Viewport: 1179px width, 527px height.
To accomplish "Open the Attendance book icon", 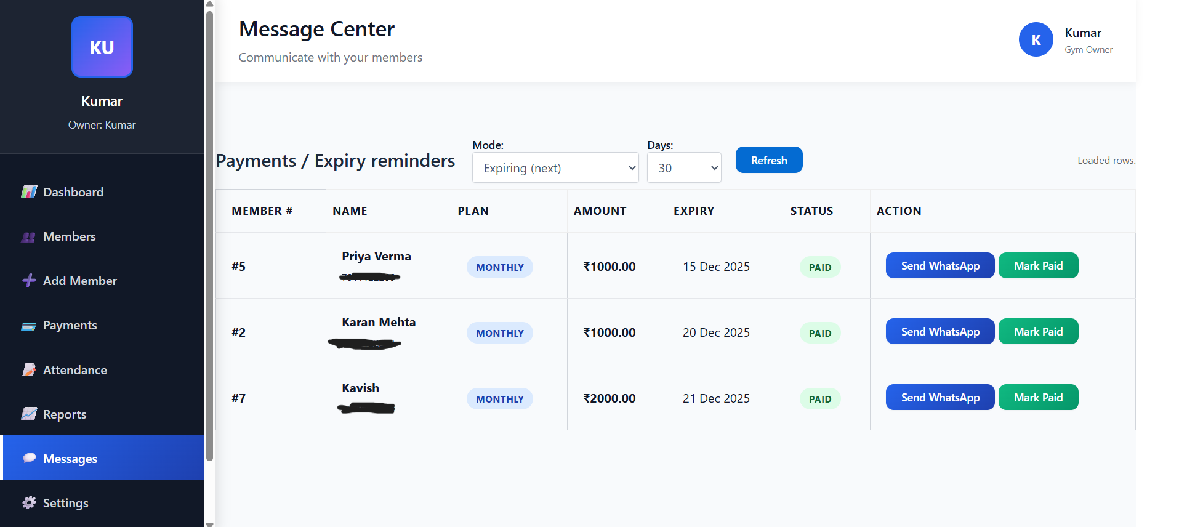I will (29, 369).
